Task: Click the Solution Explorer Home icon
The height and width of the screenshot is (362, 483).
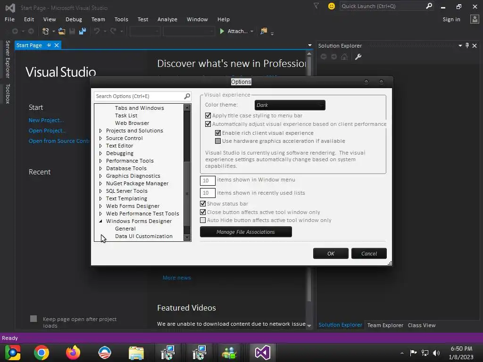Action: [344, 57]
